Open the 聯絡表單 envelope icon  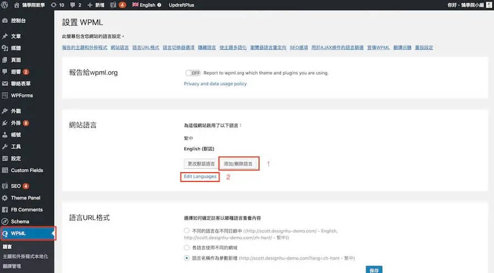[5, 84]
